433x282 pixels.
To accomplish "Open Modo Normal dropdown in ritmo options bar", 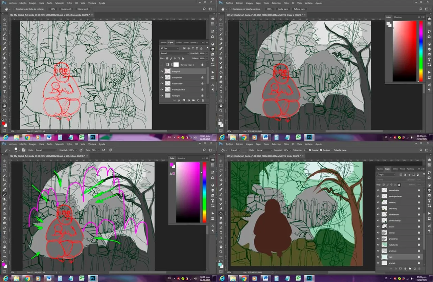I will tap(46, 150).
